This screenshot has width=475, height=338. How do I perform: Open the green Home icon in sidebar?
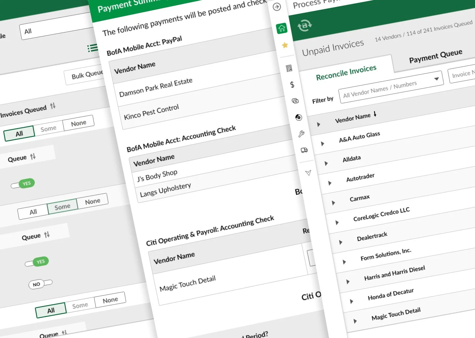point(282,28)
